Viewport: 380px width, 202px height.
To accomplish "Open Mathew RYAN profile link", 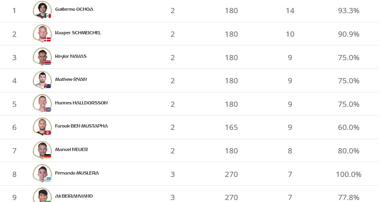I will point(71,79).
